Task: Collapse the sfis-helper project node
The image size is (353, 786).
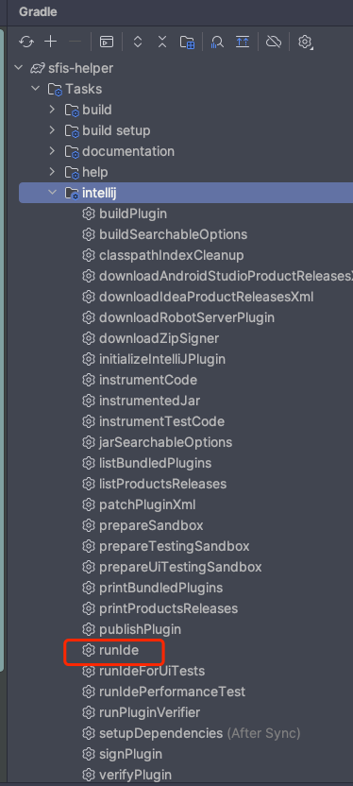Action: (19, 68)
